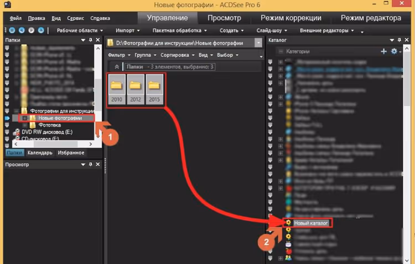Viewport: 415px width, 264px height.
Task: Open the Группа dropdown
Action: click(146, 55)
